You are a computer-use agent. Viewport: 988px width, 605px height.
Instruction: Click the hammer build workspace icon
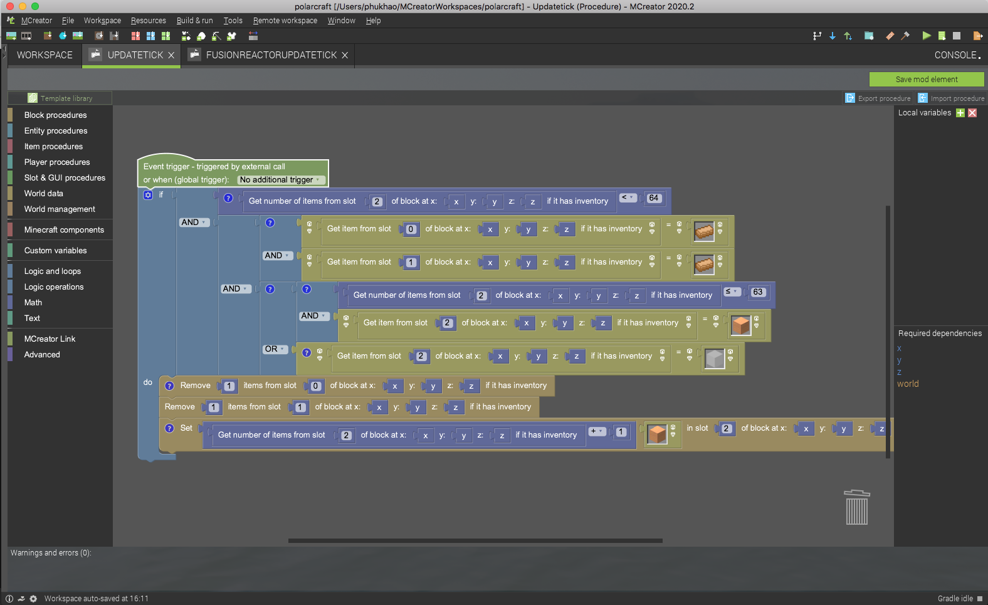pos(905,36)
